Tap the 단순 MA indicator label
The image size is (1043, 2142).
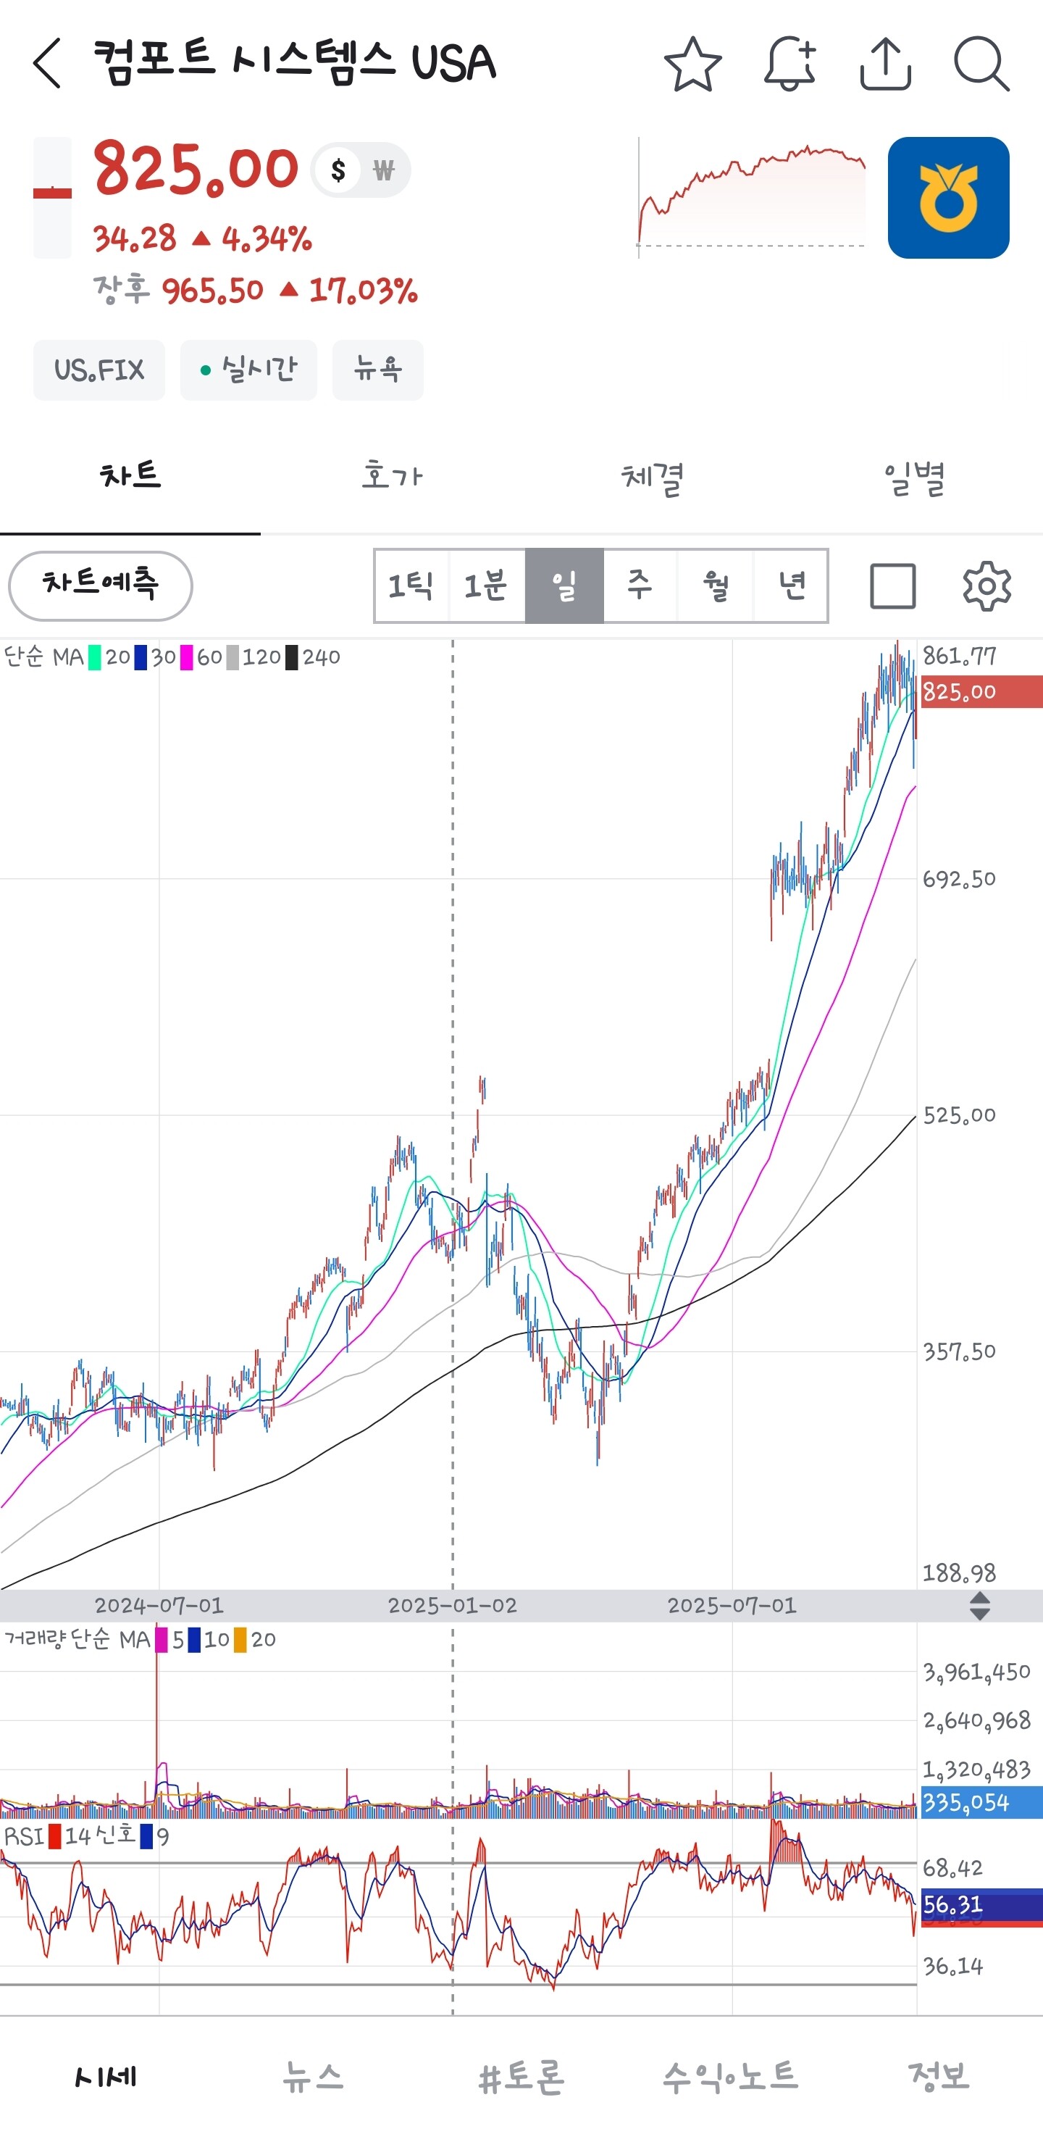click(44, 657)
